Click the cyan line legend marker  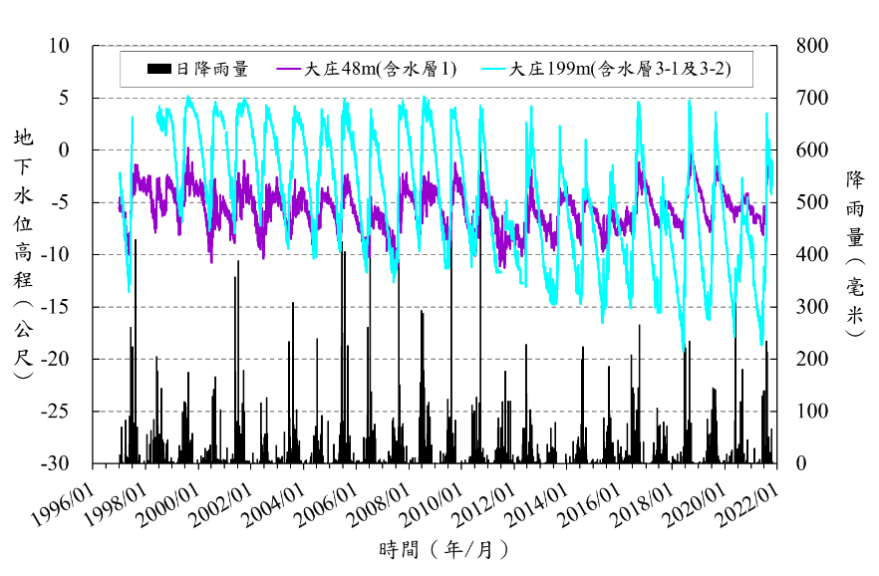[493, 69]
